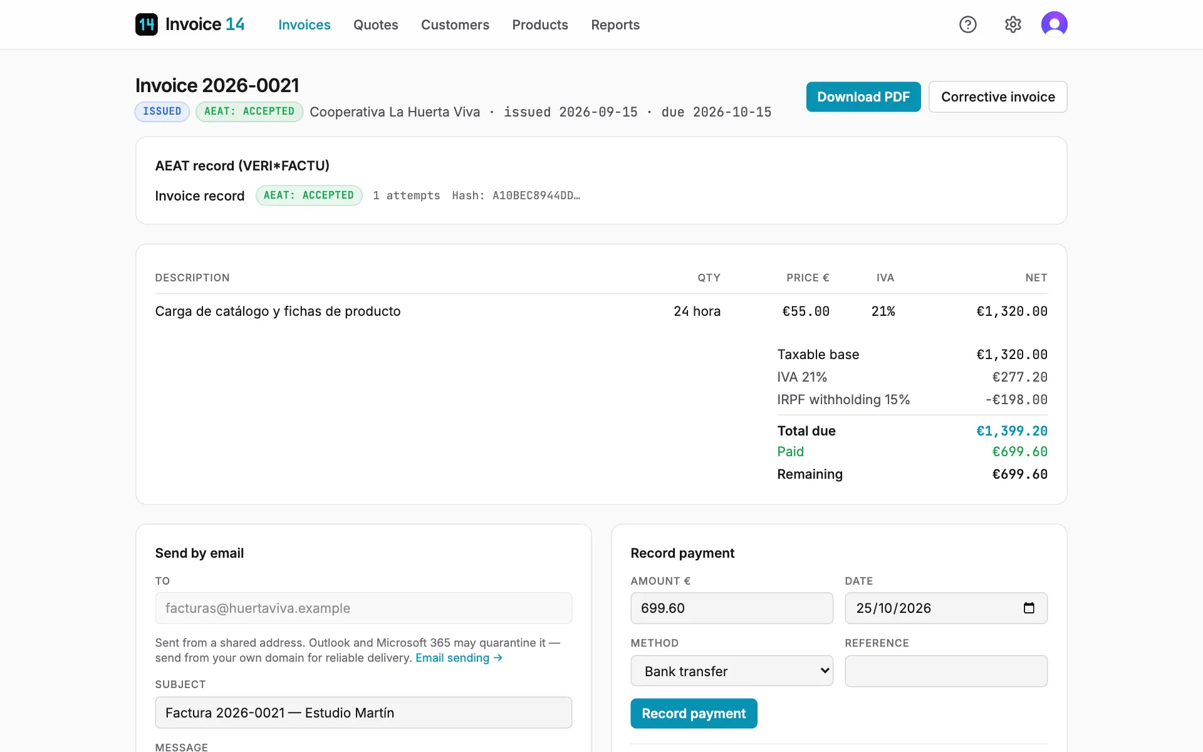Click the Remaining amount €699.60
The width and height of the screenshot is (1203, 752).
1020,474
